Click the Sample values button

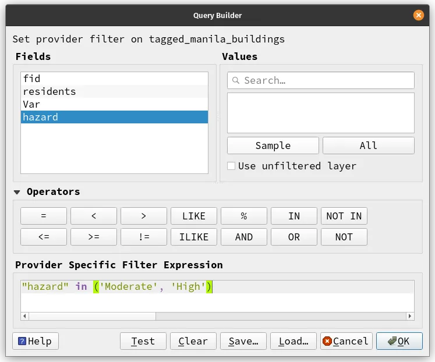pos(273,145)
